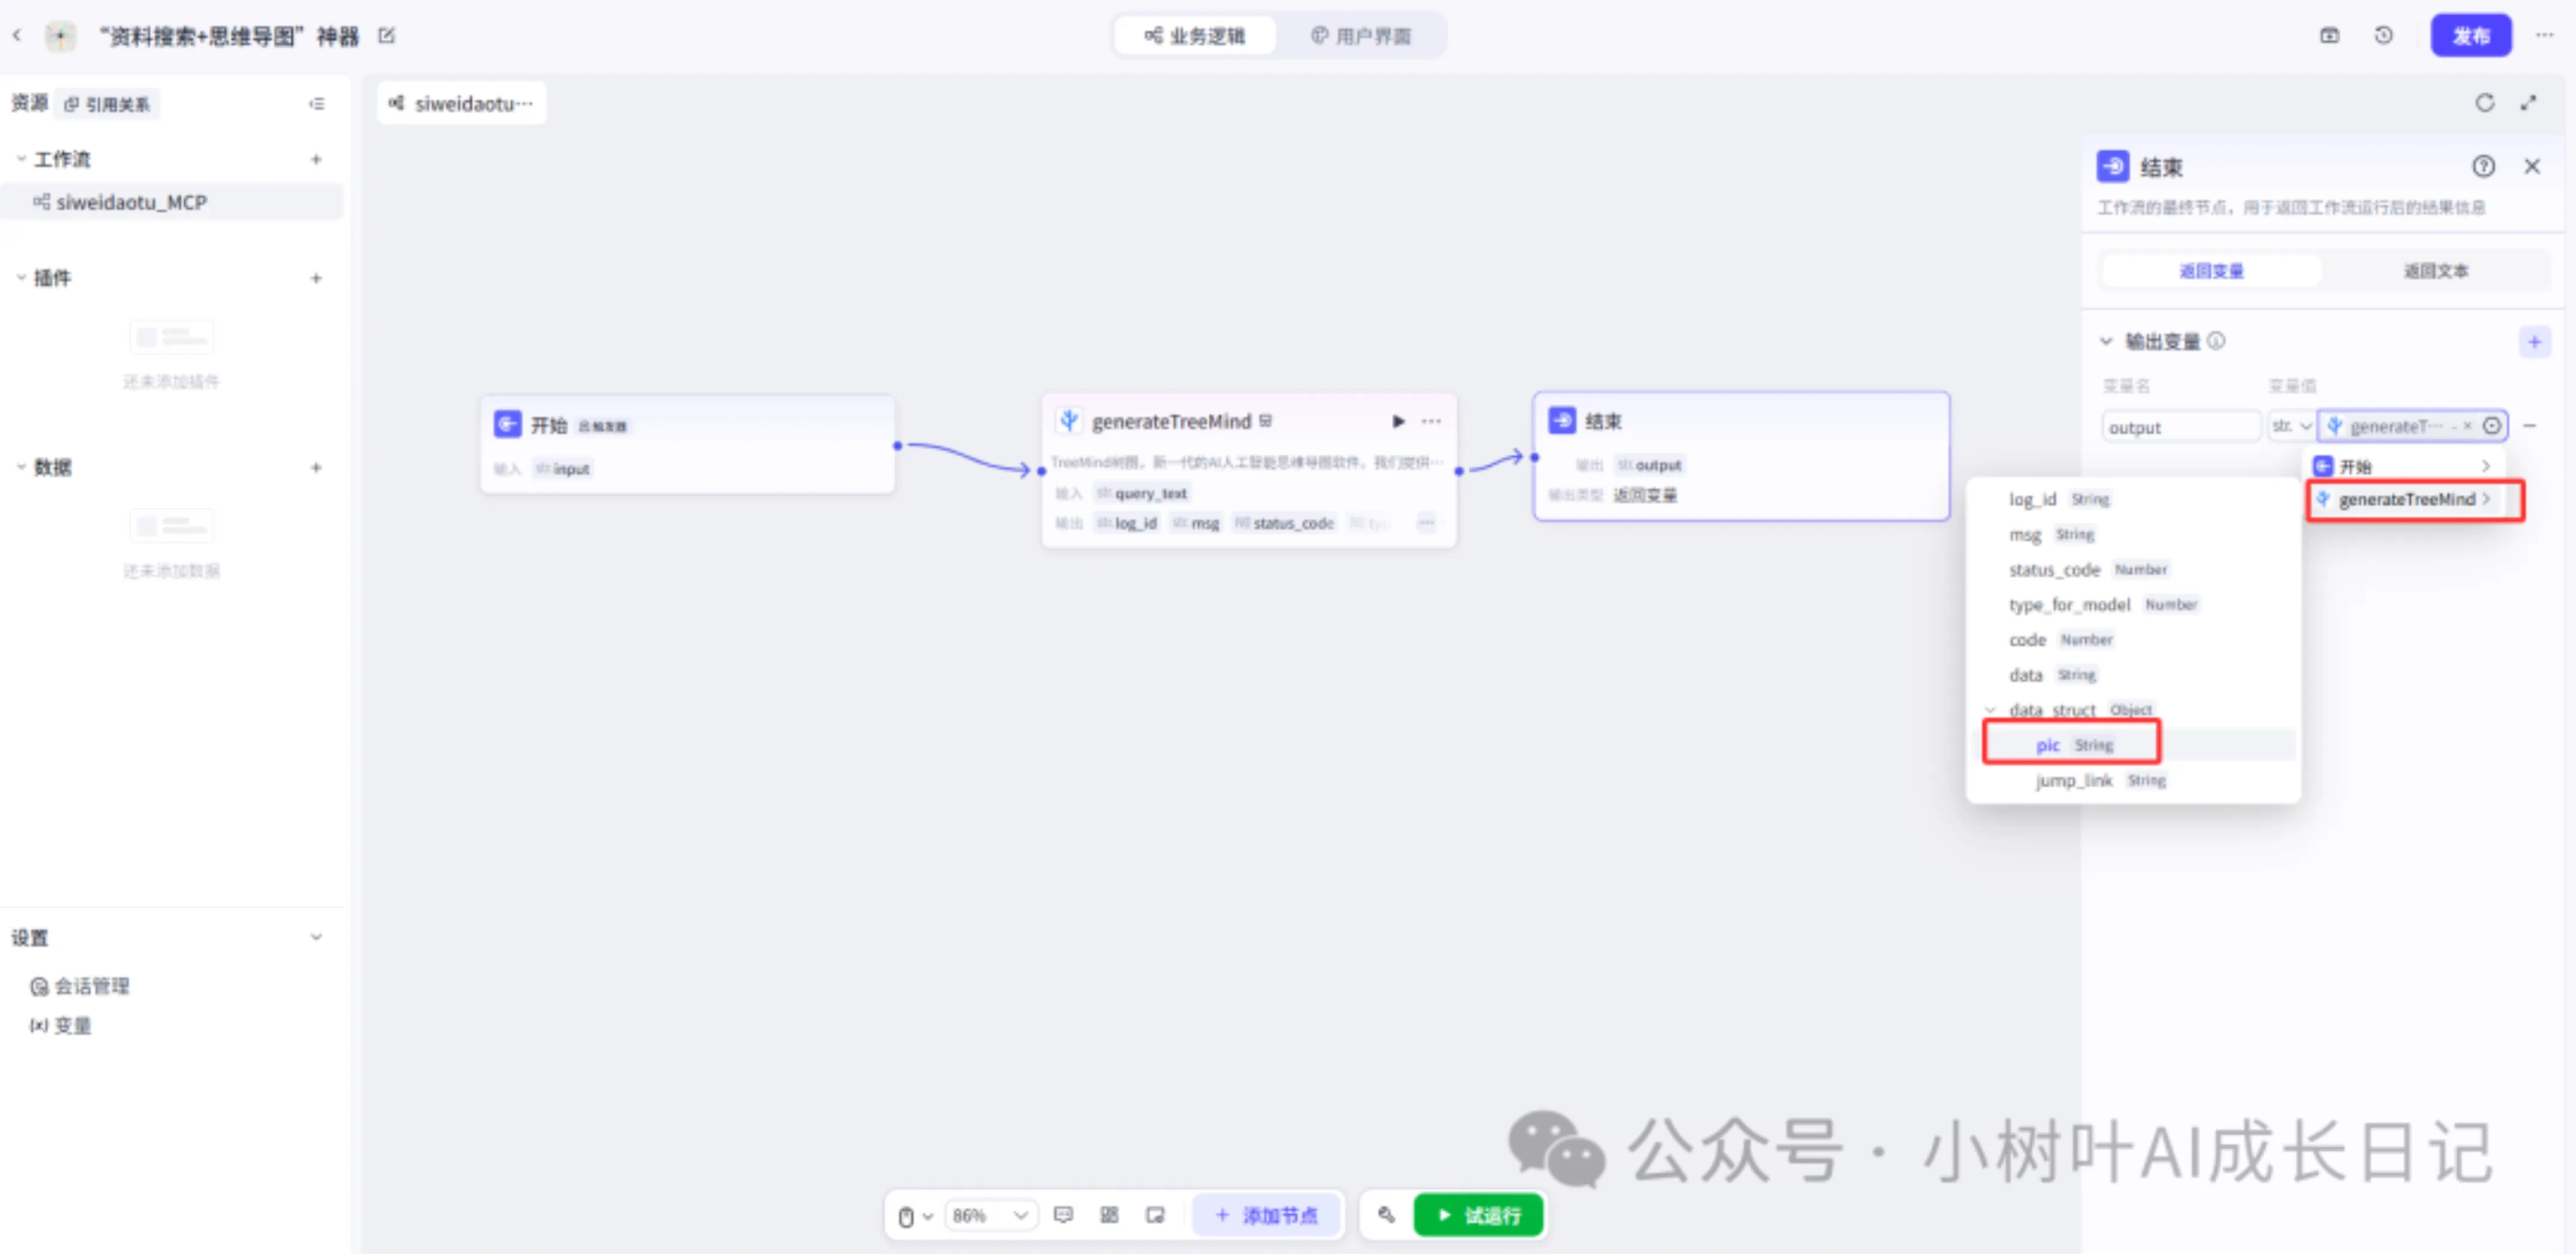Open help for the 结束 panel
Viewport: 2576px width, 1254px height.
click(x=2484, y=167)
